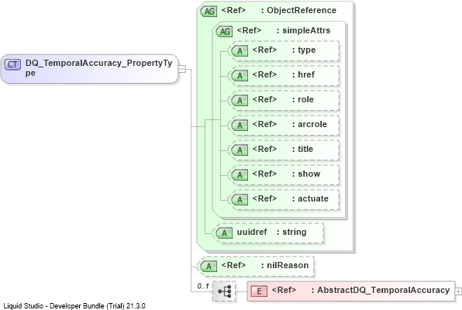Click the A icon next to role
The image size is (462, 310).
click(240, 101)
